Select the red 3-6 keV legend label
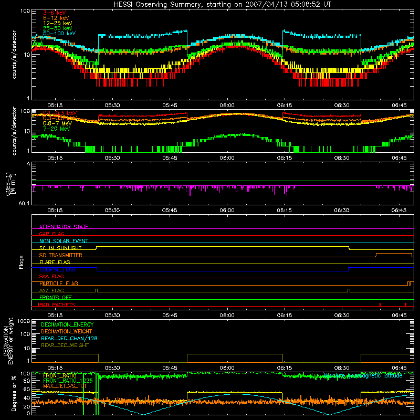Viewport: 420px width, 420px height. [55, 13]
